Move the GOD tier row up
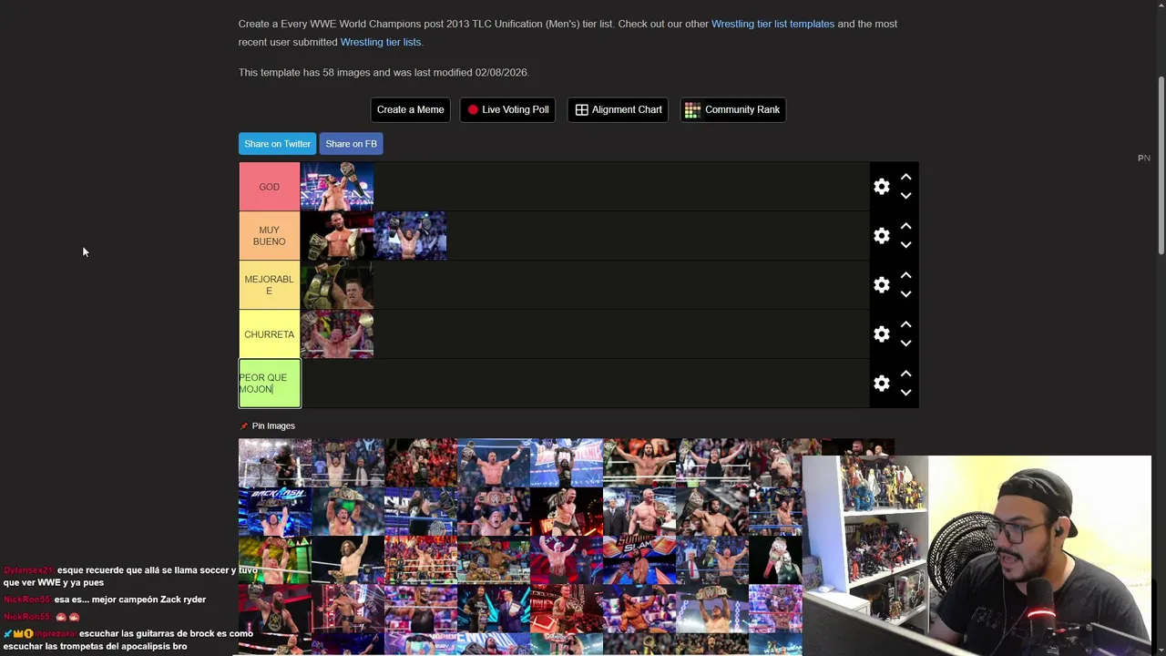The image size is (1166, 656). pos(905,177)
